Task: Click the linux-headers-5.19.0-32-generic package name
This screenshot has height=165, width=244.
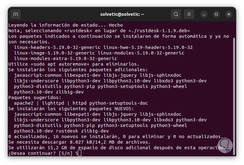Action: point(57,47)
